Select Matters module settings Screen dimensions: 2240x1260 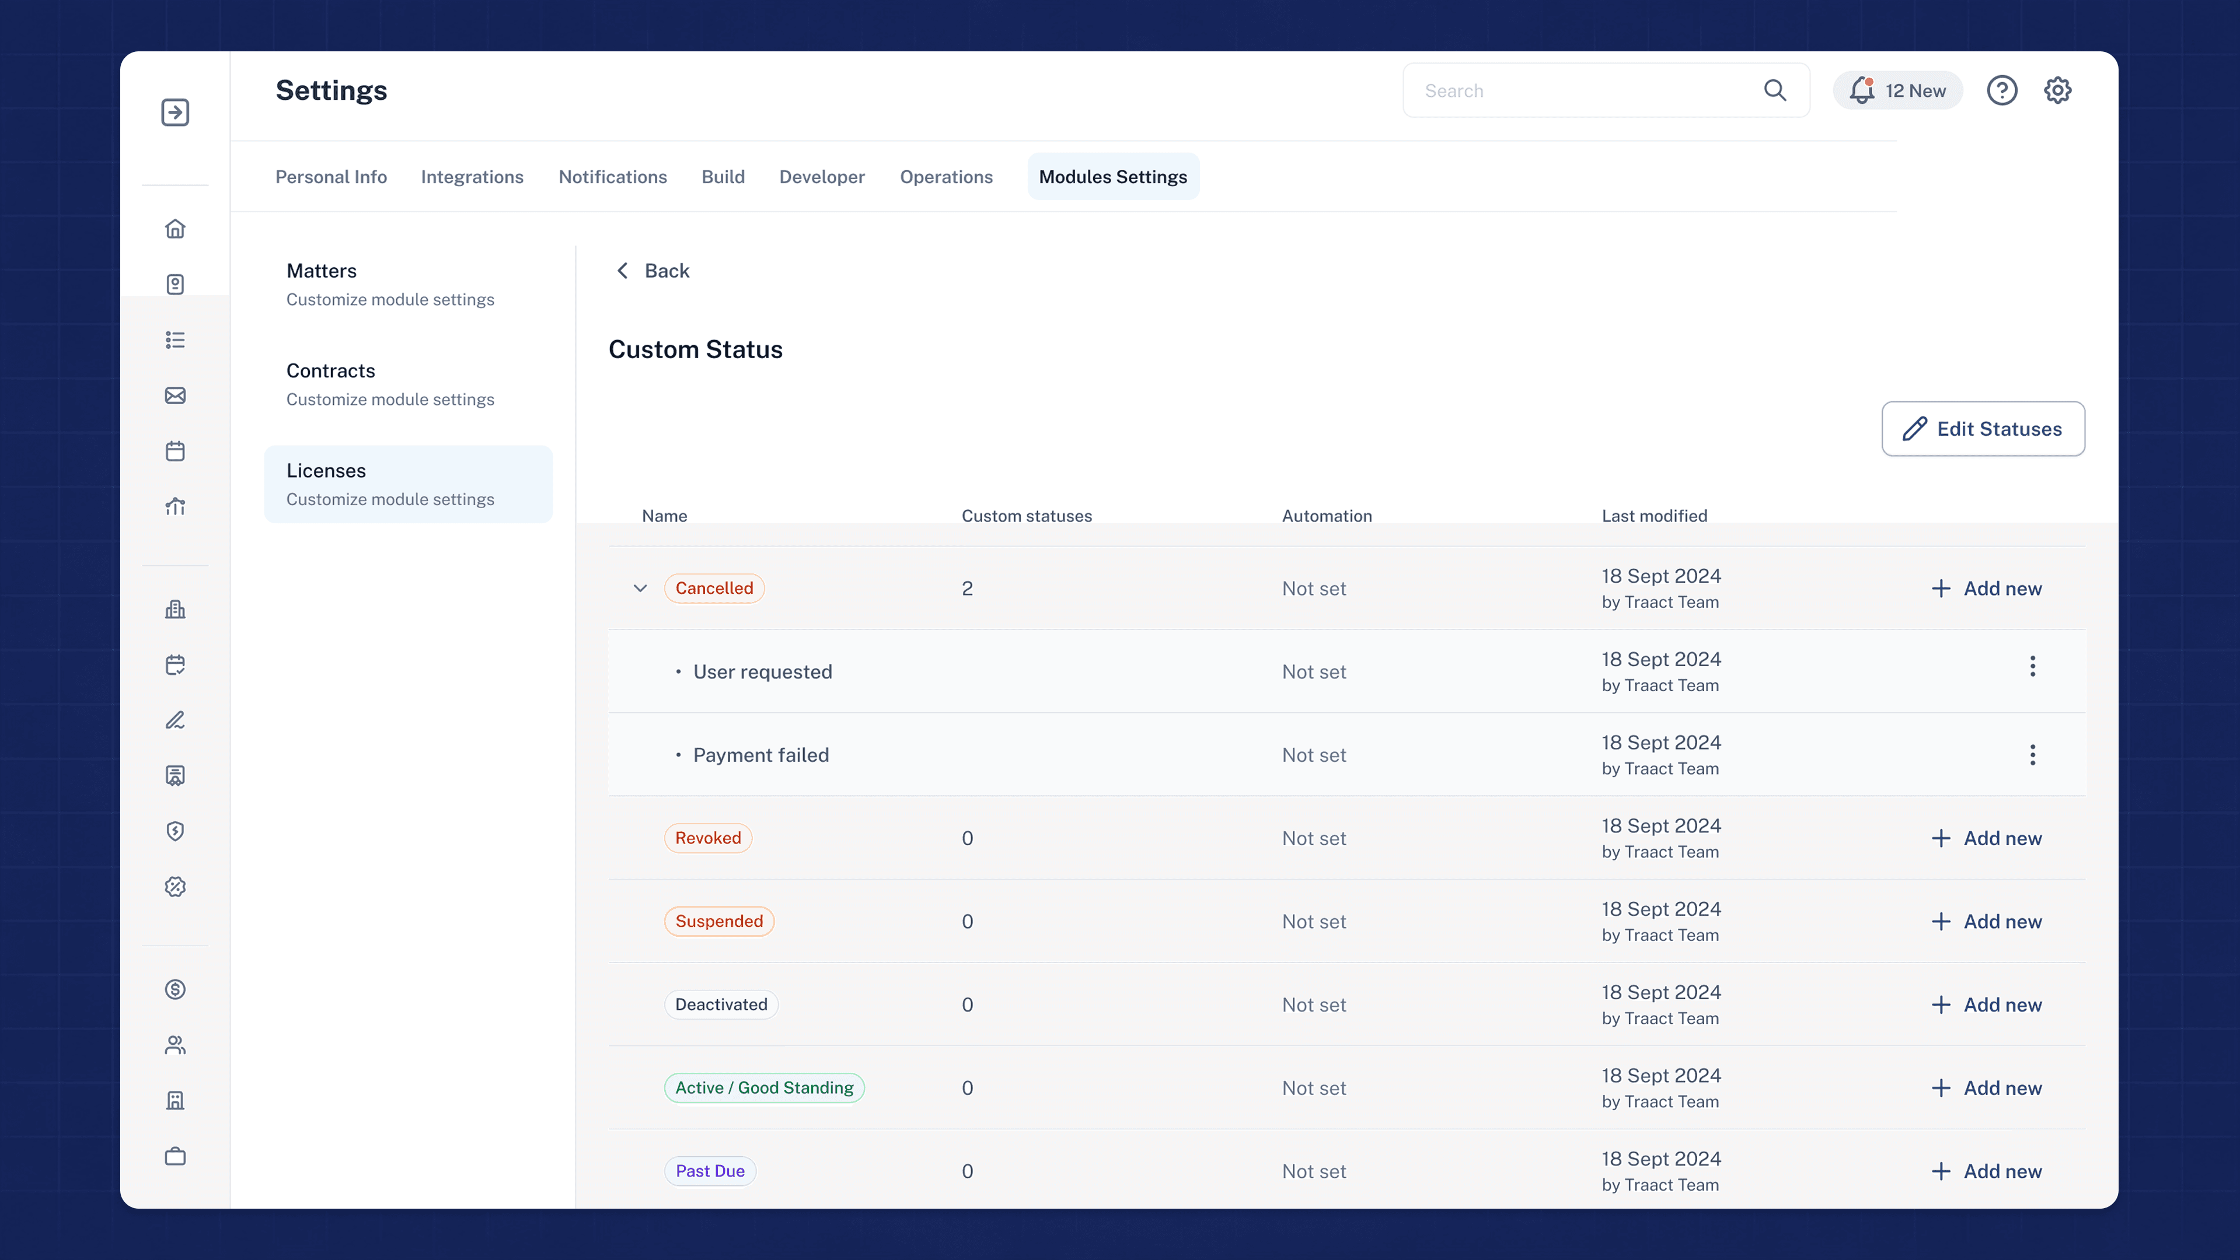click(408, 284)
